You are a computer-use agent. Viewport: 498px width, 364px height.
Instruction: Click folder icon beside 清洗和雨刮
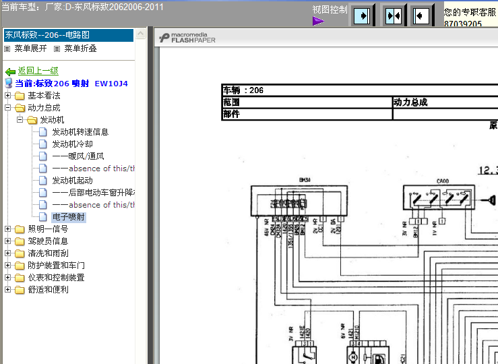point(20,253)
